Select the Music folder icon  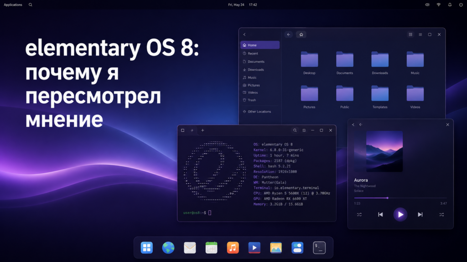coord(415,60)
